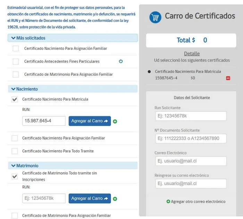Remove certificate with red minus icon
The width and height of the screenshot is (243, 219).
pyautogui.click(x=228, y=78)
